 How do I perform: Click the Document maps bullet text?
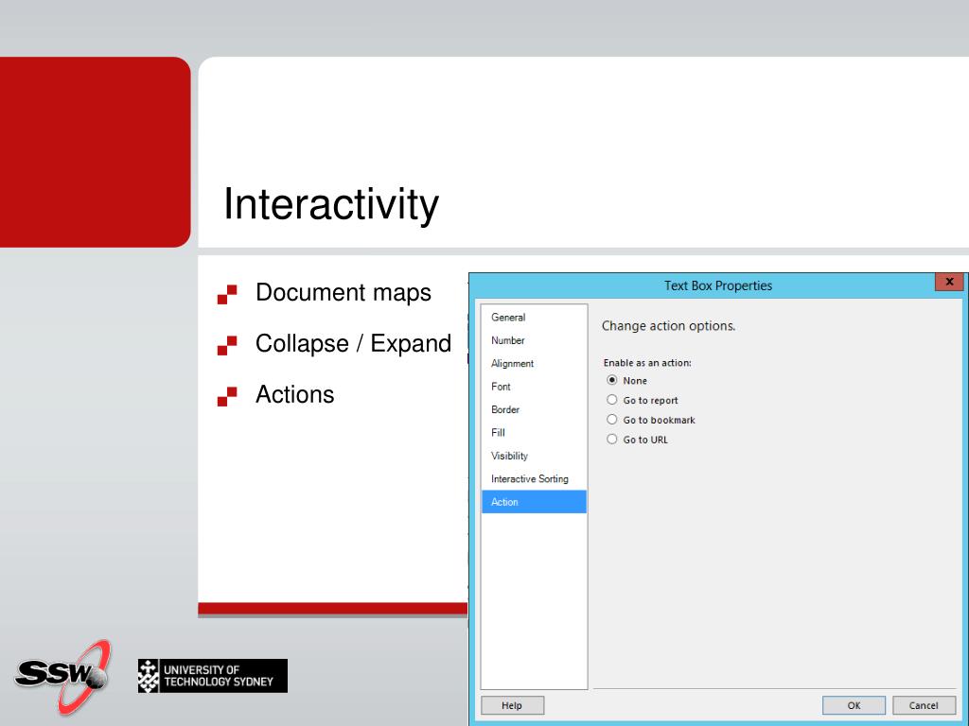pos(344,293)
